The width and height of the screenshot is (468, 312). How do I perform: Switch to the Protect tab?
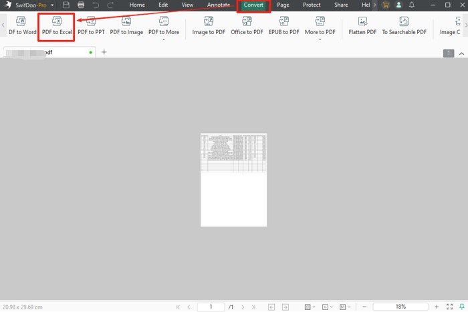pyautogui.click(x=312, y=5)
